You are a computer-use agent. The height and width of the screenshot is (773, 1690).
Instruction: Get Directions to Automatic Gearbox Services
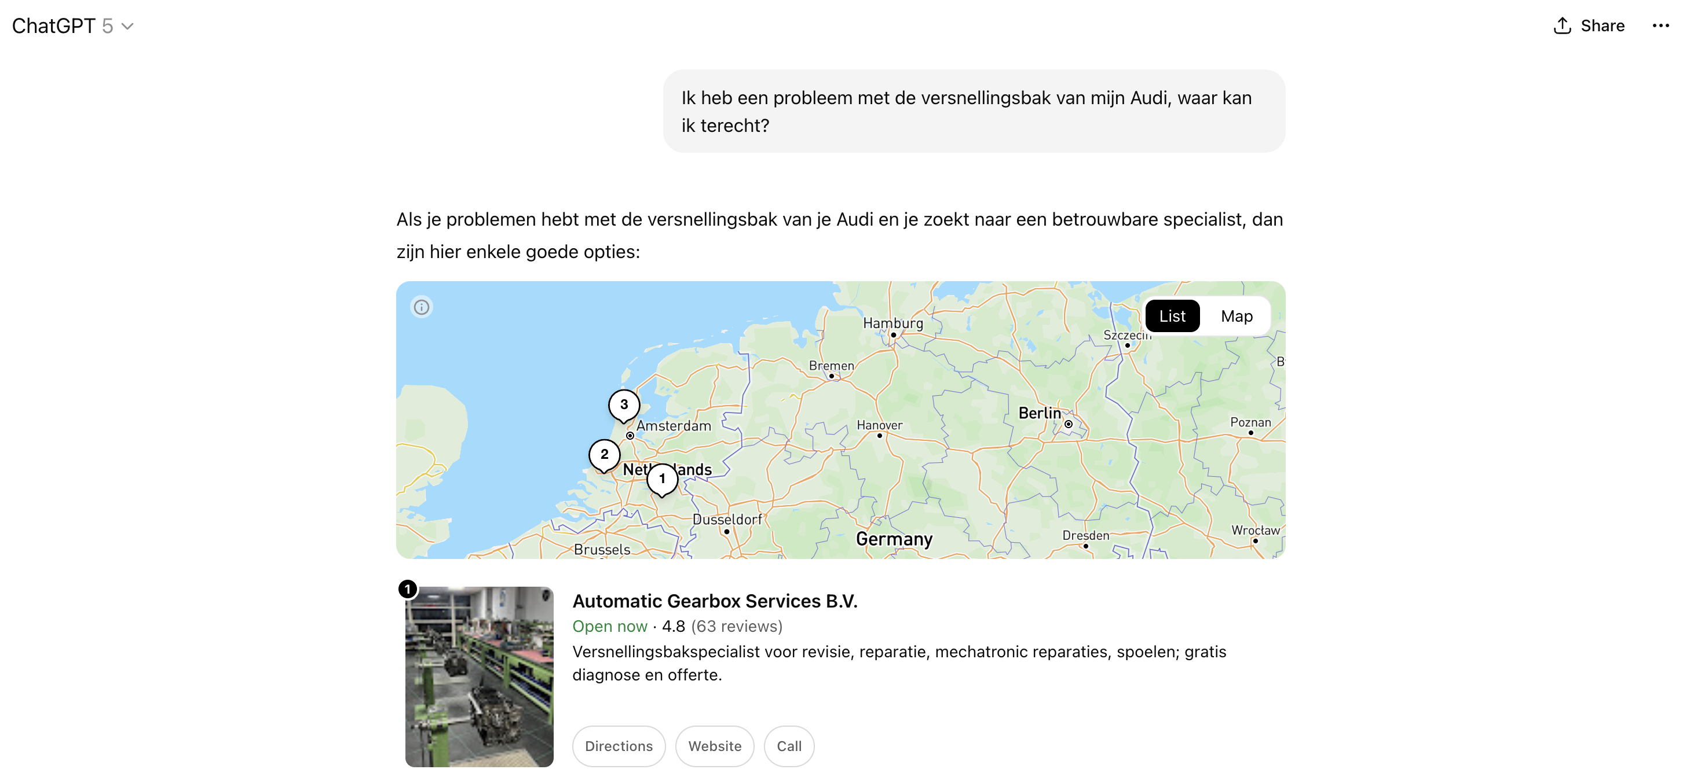click(618, 745)
